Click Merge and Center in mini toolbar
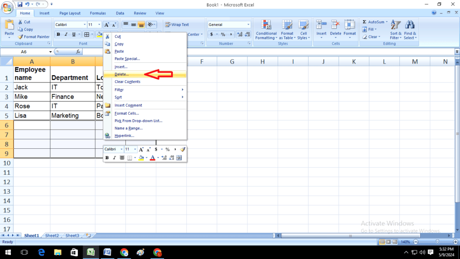This screenshot has width=460, height=259. click(179, 158)
